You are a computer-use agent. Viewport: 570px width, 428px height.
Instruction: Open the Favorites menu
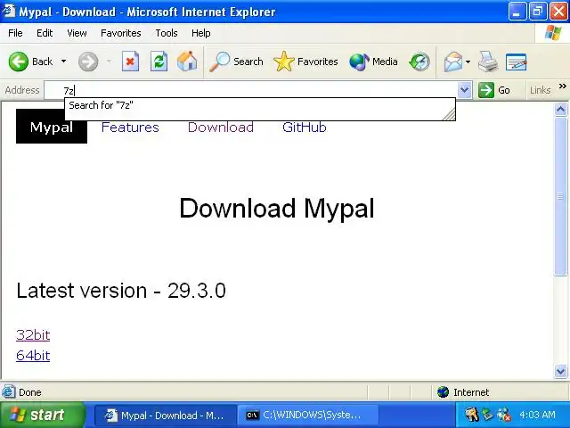121,33
